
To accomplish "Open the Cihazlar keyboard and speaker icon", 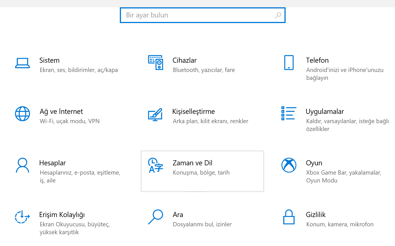I will 156,62.
